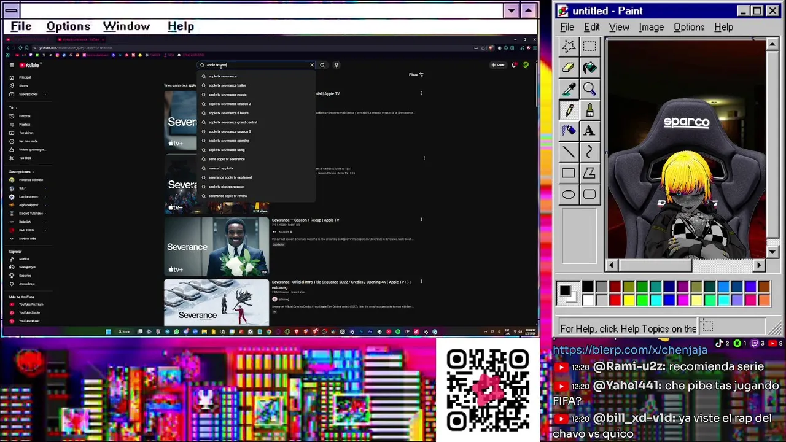This screenshot has height=442, width=786.
Task: Click the YouTube logo
Action: [x=29, y=65]
